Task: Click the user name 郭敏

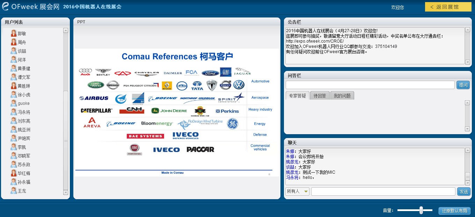Action: pos(22,34)
